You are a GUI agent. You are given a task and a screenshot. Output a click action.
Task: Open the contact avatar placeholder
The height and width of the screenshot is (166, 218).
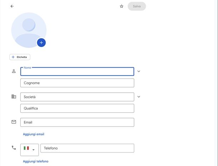pyautogui.click(x=29, y=30)
